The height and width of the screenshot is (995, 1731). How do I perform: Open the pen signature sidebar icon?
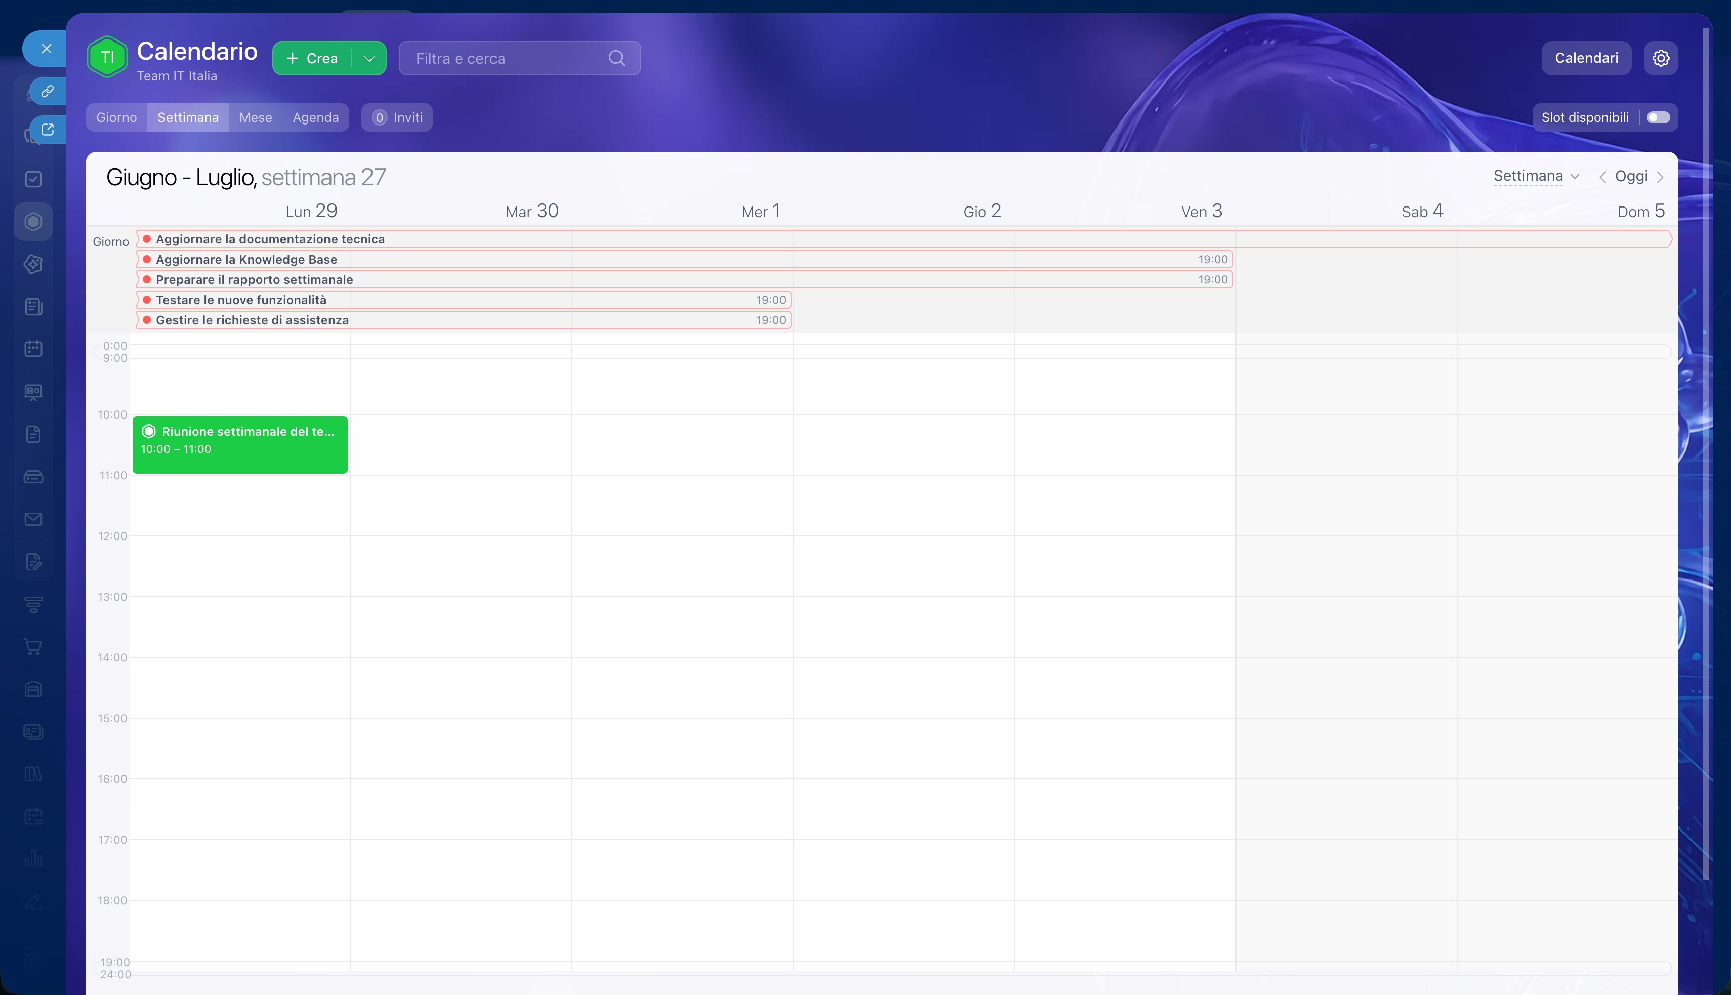[x=33, y=902]
